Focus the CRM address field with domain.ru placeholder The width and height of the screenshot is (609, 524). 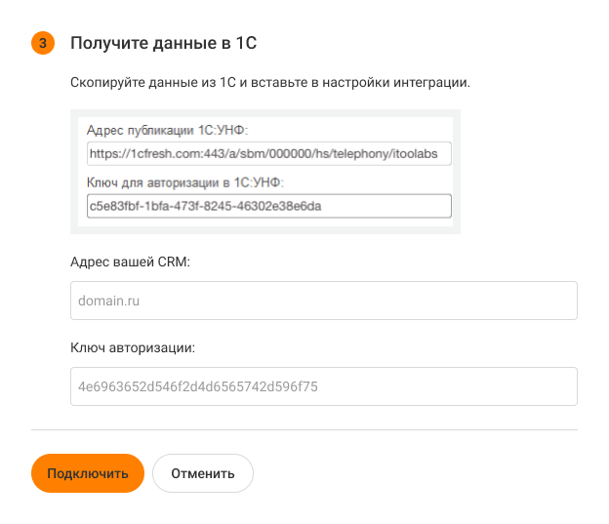coord(324,302)
